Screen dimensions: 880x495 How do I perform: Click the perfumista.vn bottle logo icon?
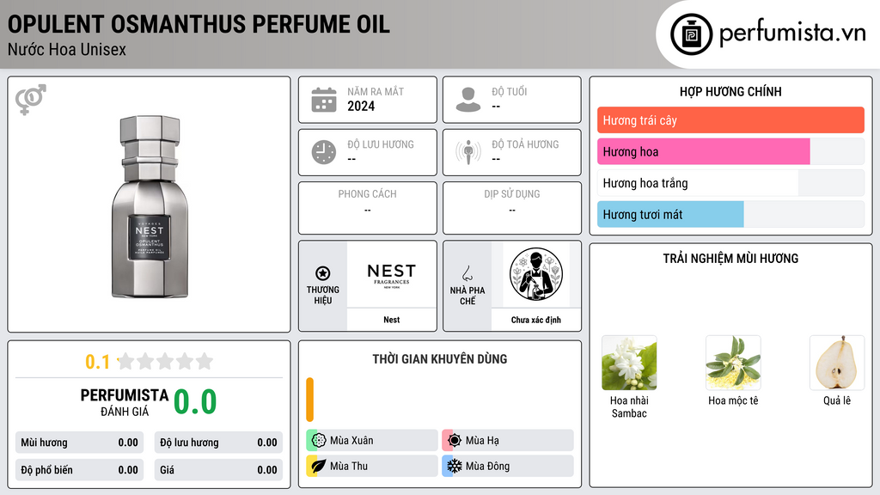[x=692, y=34]
